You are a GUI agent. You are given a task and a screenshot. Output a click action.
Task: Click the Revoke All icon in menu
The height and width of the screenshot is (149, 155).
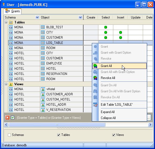[x=95, y=78]
